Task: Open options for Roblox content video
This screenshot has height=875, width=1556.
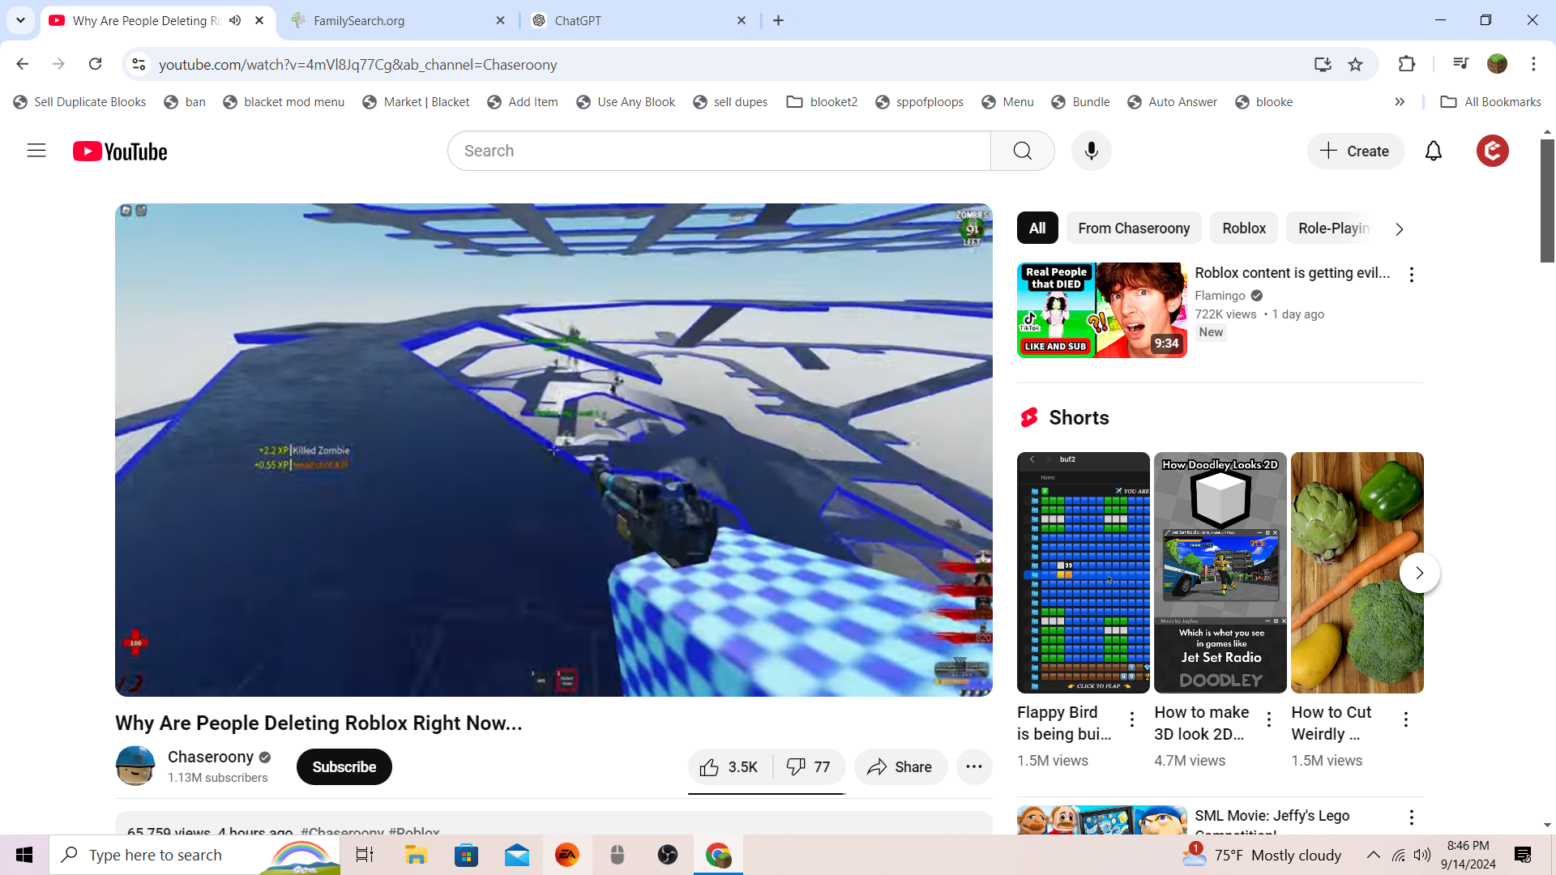Action: (x=1411, y=275)
